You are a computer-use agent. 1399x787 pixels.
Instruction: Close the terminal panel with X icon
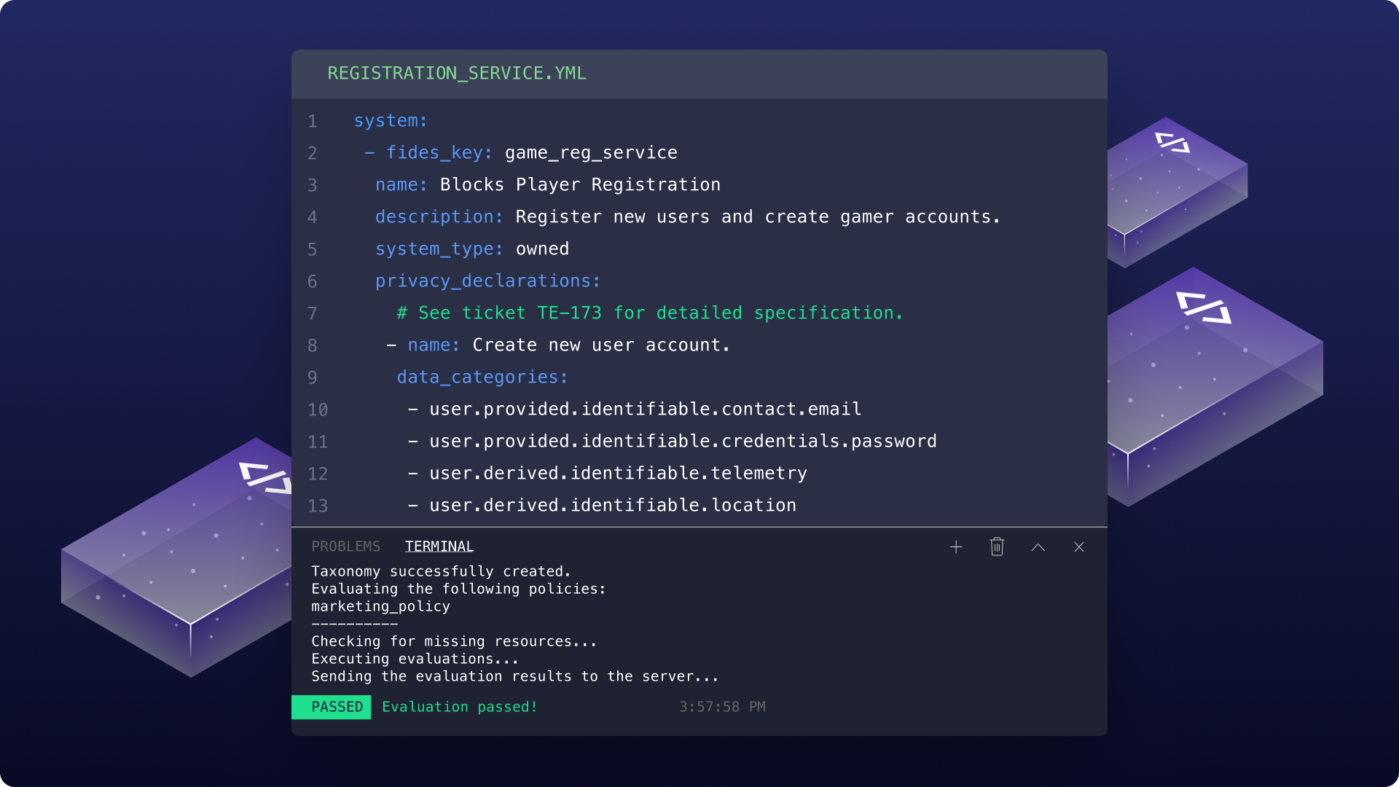[1079, 547]
